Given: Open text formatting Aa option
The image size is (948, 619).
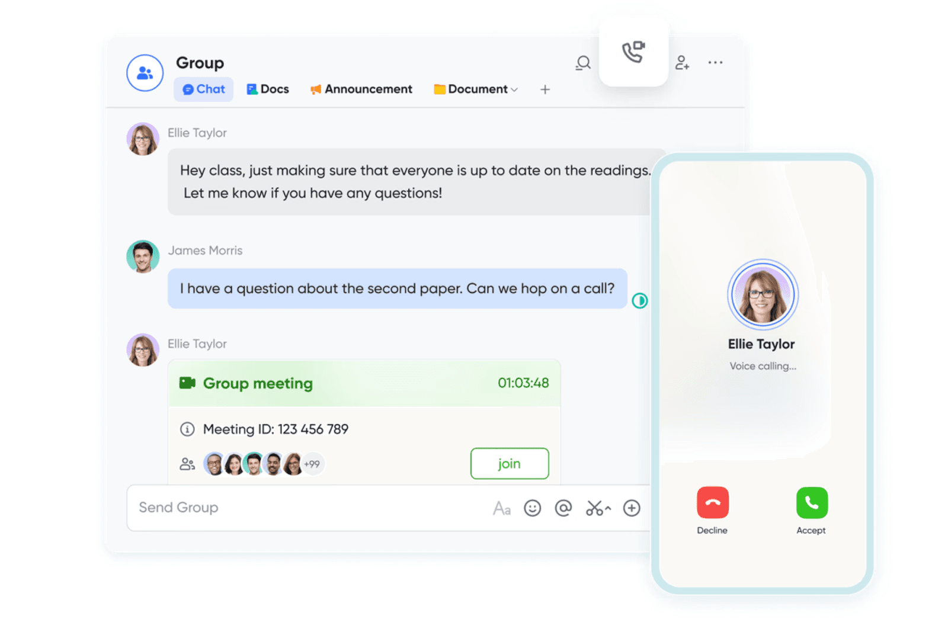Looking at the screenshot, I should click(502, 508).
